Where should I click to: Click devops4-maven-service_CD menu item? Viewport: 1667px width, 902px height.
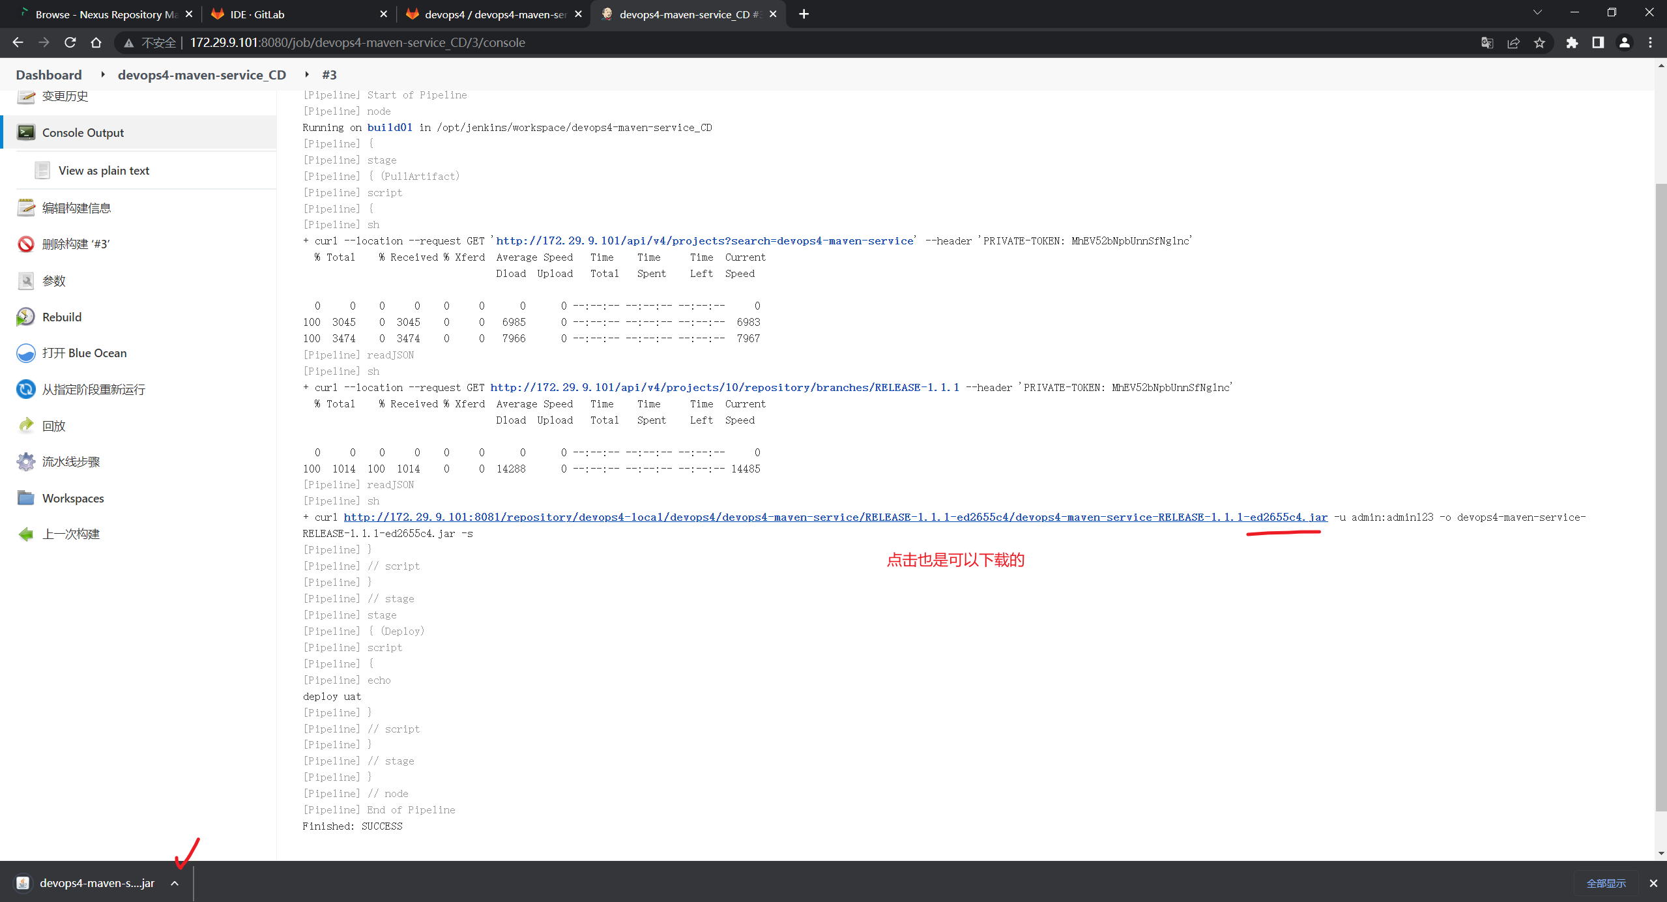(x=202, y=74)
